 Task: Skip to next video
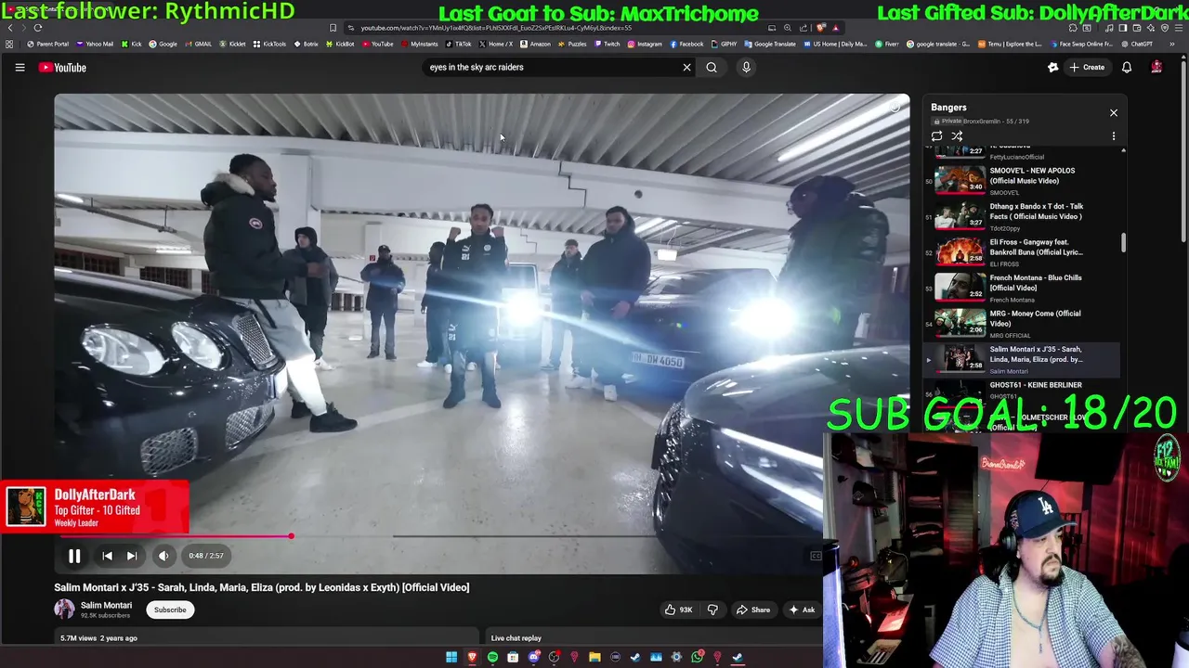coord(132,556)
